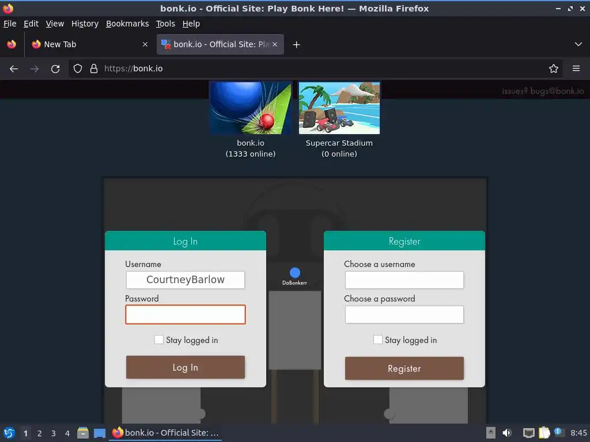This screenshot has height=442, width=590.
Task: Focus bonk.io Firefox taskbar entry
Action: coord(165,433)
